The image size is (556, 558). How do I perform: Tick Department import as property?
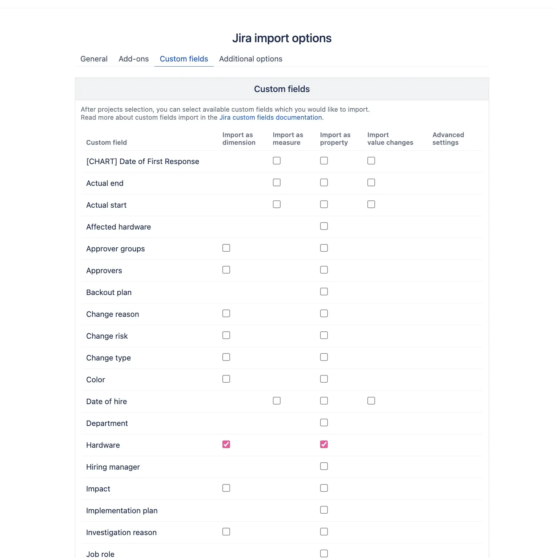(324, 423)
